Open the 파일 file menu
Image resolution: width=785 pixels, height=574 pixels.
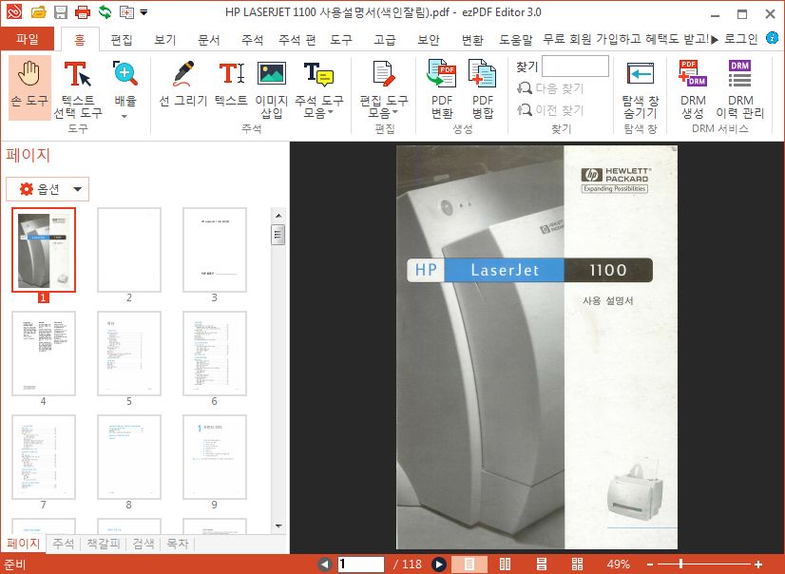pyautogui.click(x=27, y=39)
